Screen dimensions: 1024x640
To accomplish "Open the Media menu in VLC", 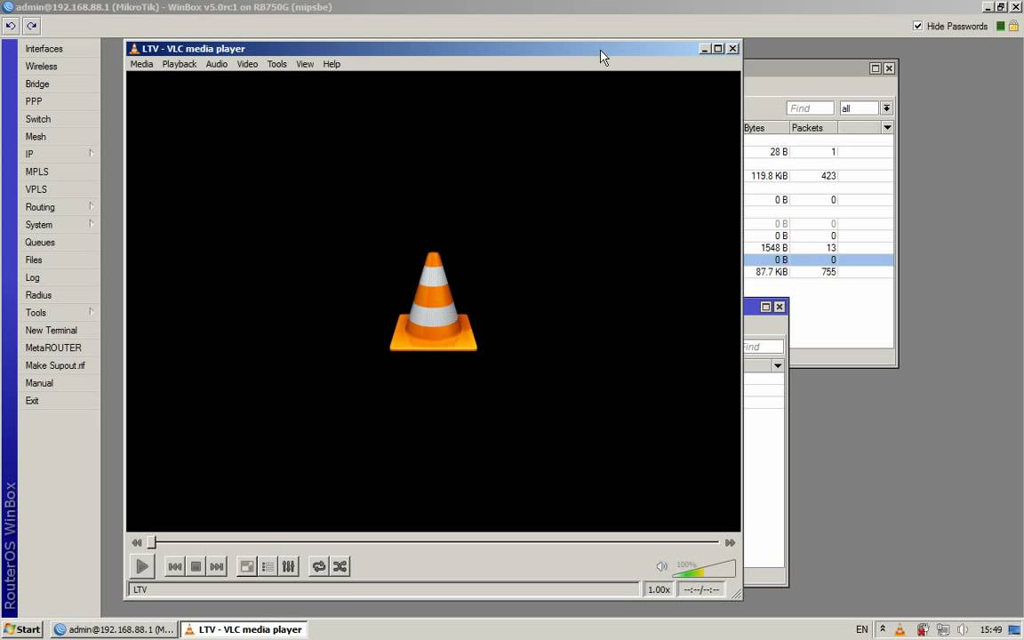I will pyautogui.click(x=141, y=64).
